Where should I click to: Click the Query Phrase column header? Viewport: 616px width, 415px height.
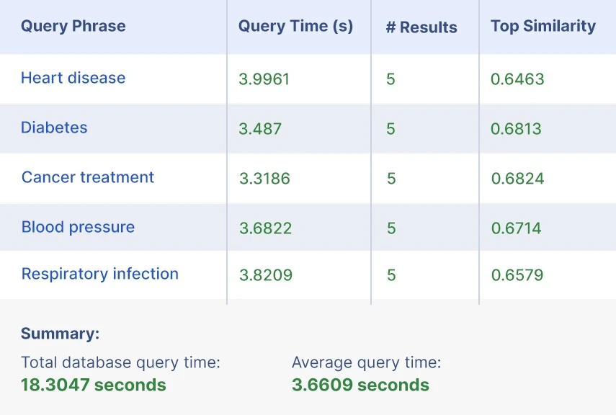click(x=73, y=27)
